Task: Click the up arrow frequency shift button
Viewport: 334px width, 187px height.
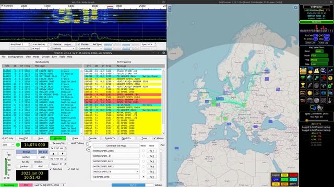Action: [53, 154]
